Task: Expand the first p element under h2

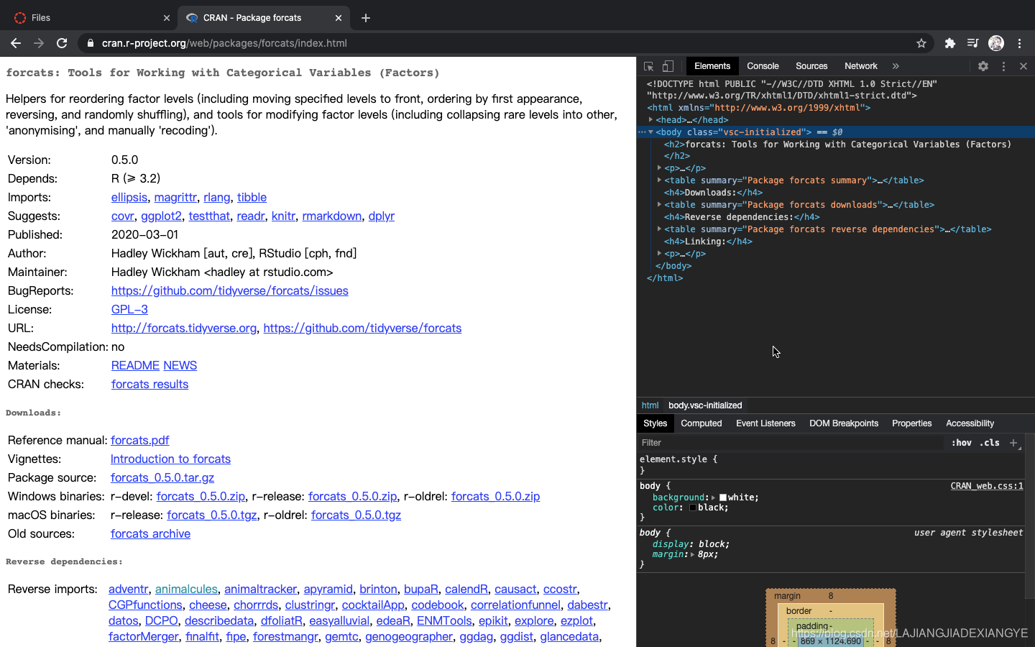Action: point(659,168)
